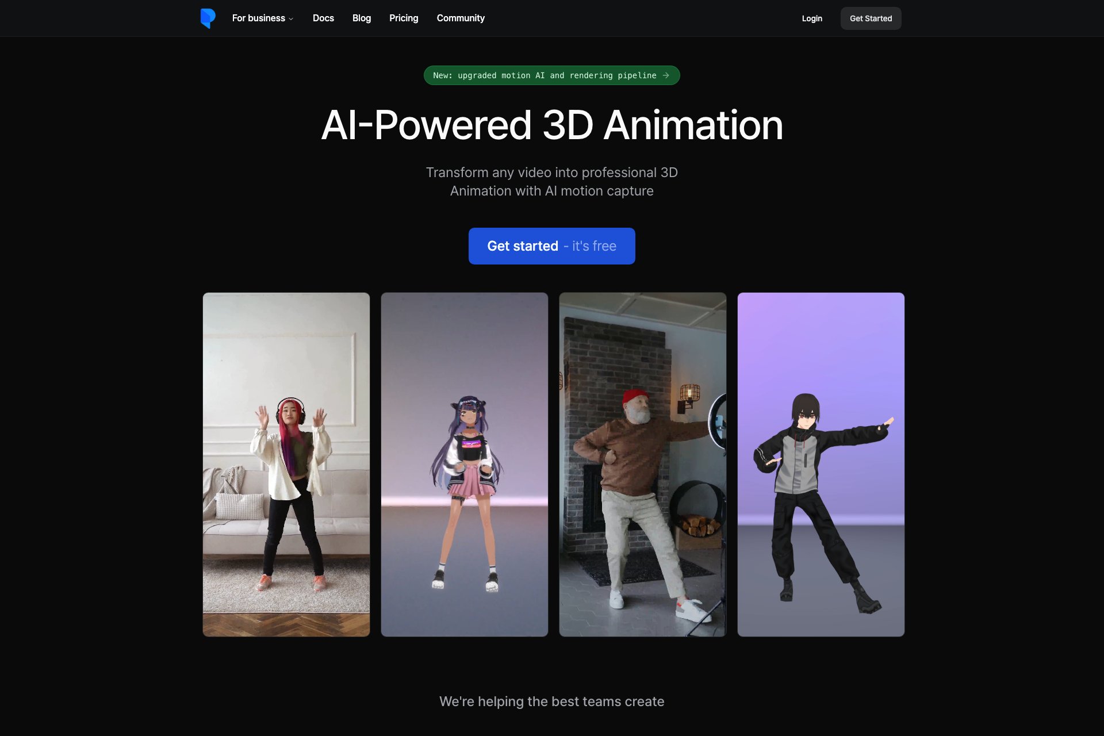1104x736 pixels.
Task: Click the 'We're helping the best teams create' text
Action: 552,701
